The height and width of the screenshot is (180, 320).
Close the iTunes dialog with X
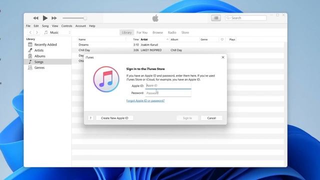(x=223, y=57)
